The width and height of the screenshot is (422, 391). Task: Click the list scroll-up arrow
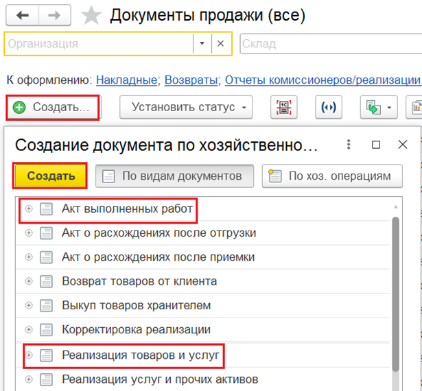click(x=396, y=207)
